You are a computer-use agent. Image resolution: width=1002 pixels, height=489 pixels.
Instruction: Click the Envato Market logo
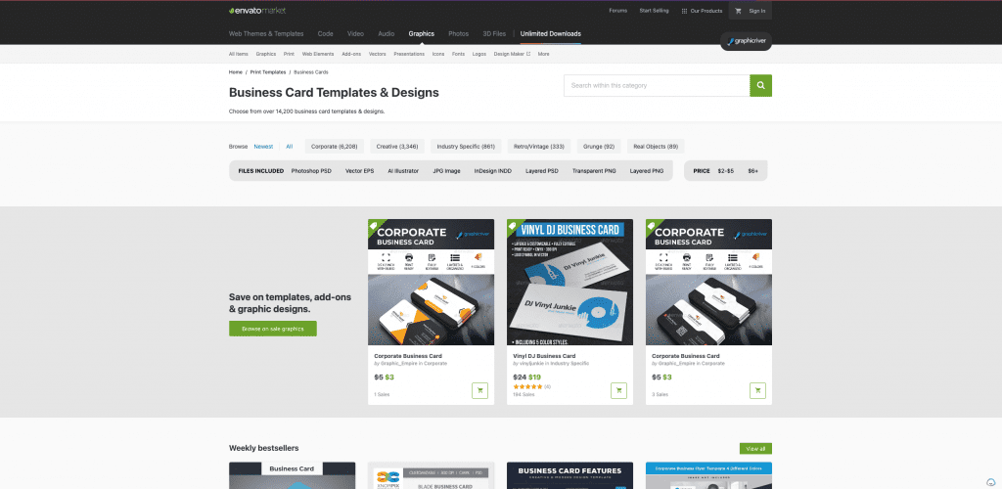pos(257,10)
